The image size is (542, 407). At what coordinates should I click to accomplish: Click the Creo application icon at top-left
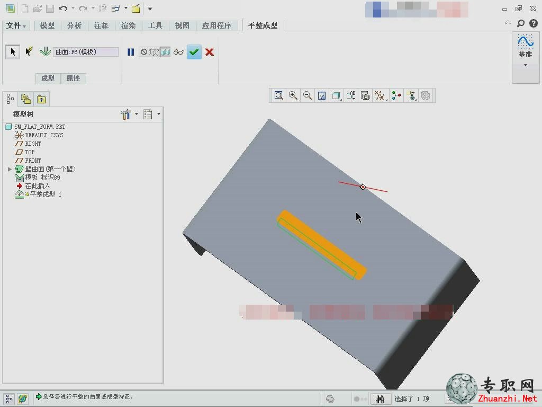pos(11,8)
